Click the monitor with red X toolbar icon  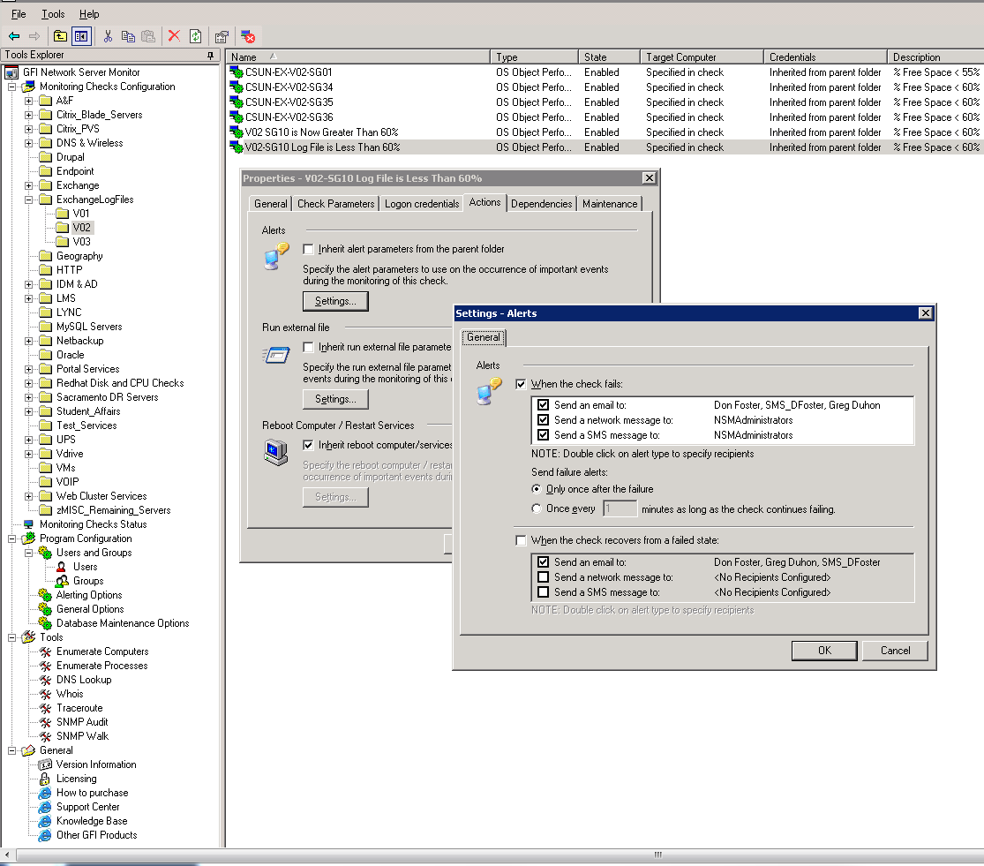tap(247, 36)
